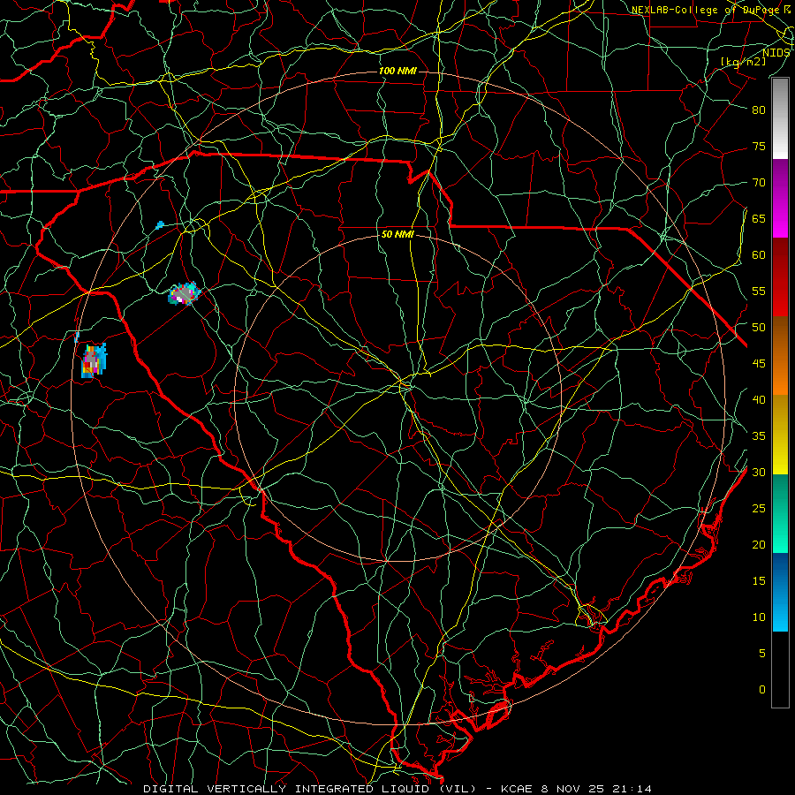Click the 21:14 timestamp in the footer
The image size is (795, 795).
tap(631, 789)
